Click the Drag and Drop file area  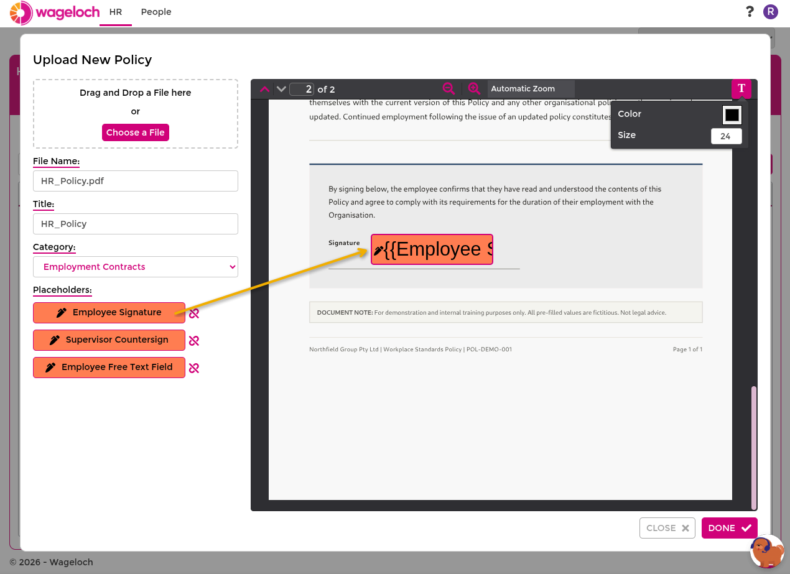point(136,114)
